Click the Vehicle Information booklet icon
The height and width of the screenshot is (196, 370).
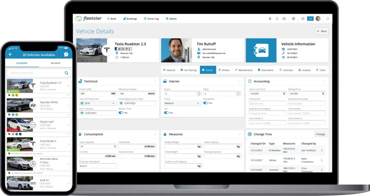[x=261, y=50]
